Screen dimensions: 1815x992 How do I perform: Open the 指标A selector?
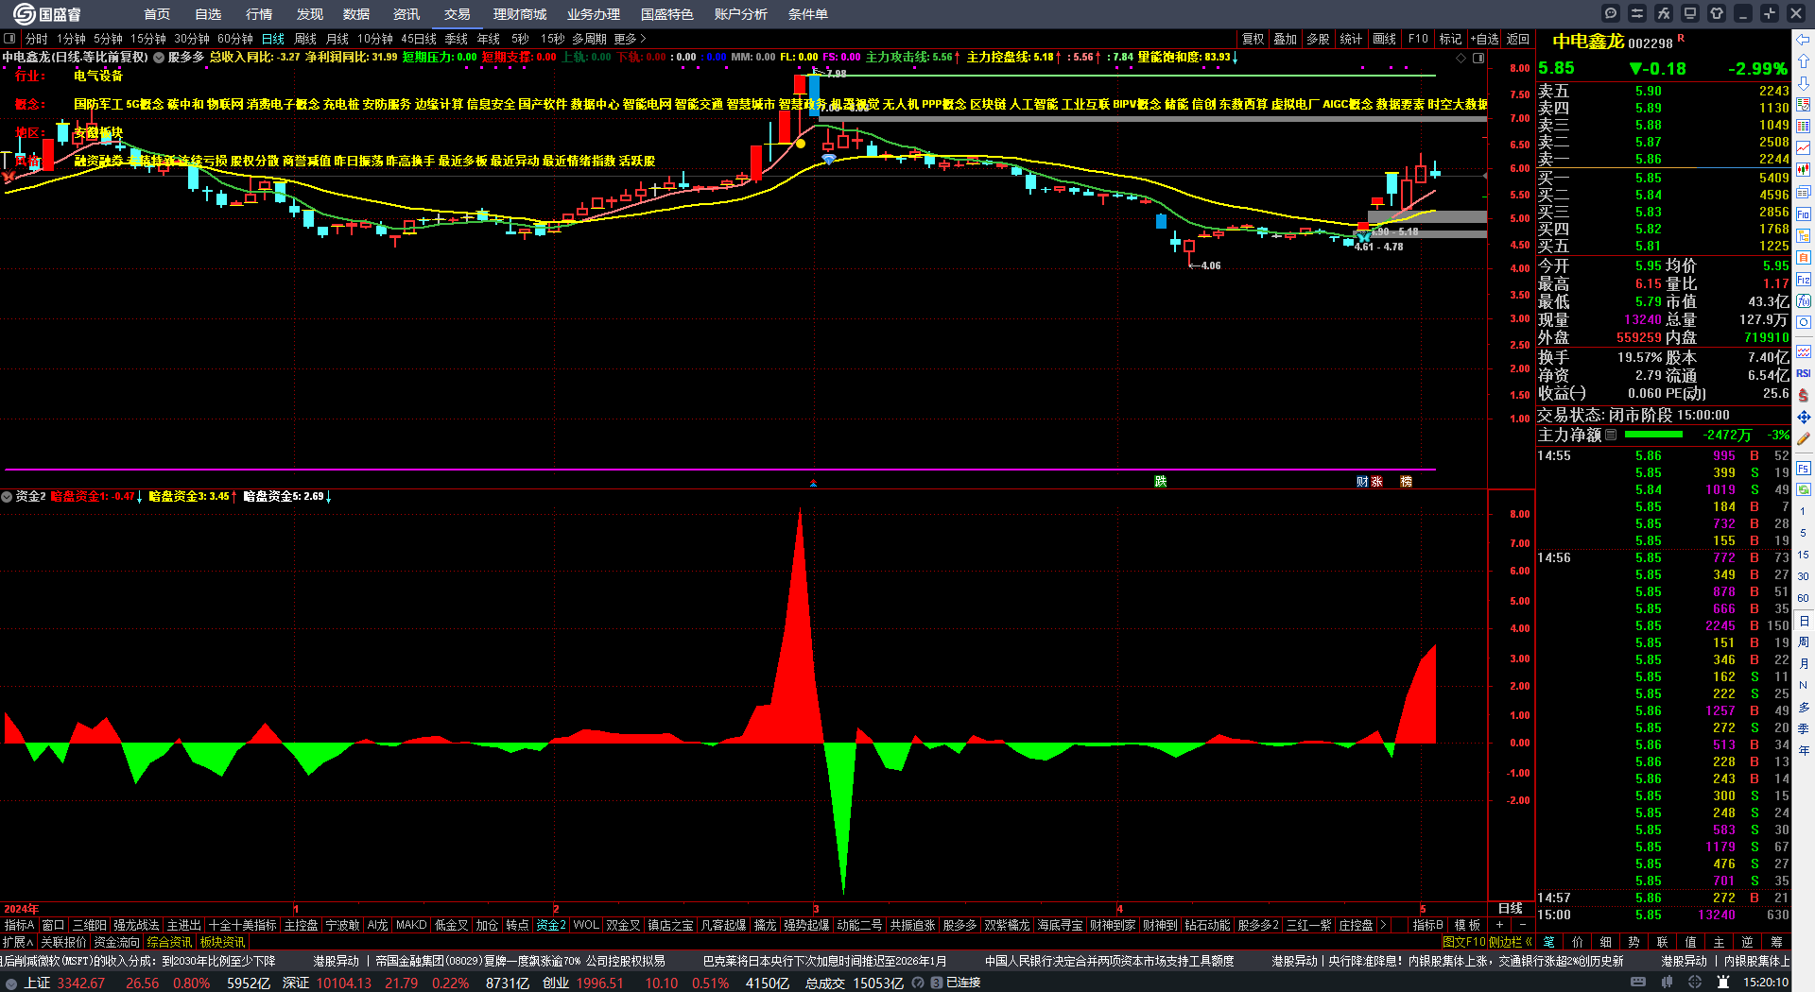coord(19,925)
